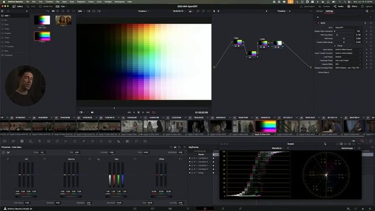
Task: Select the Color Wheels palette icon
Action: click(22, 141)
